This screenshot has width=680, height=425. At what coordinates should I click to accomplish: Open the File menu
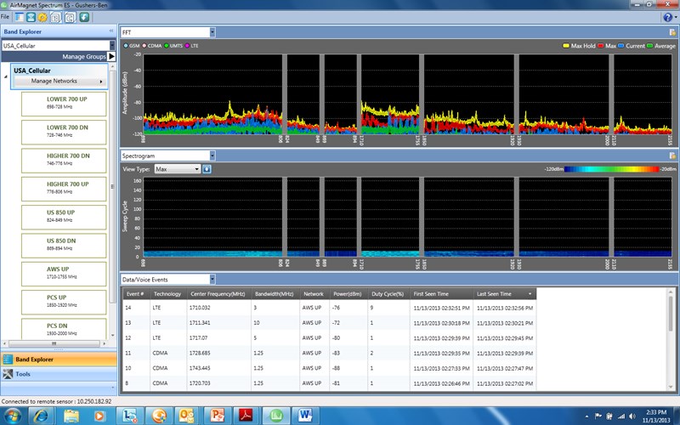pos(6,17)
